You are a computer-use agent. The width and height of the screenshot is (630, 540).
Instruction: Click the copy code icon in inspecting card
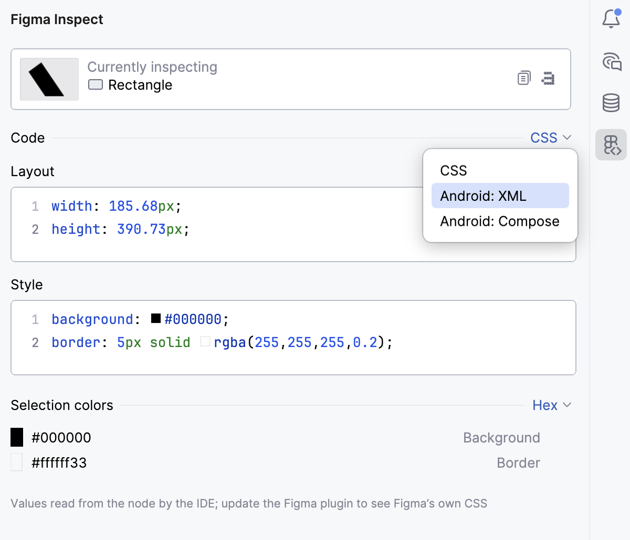pyautogui.click(x=524, y=78)
